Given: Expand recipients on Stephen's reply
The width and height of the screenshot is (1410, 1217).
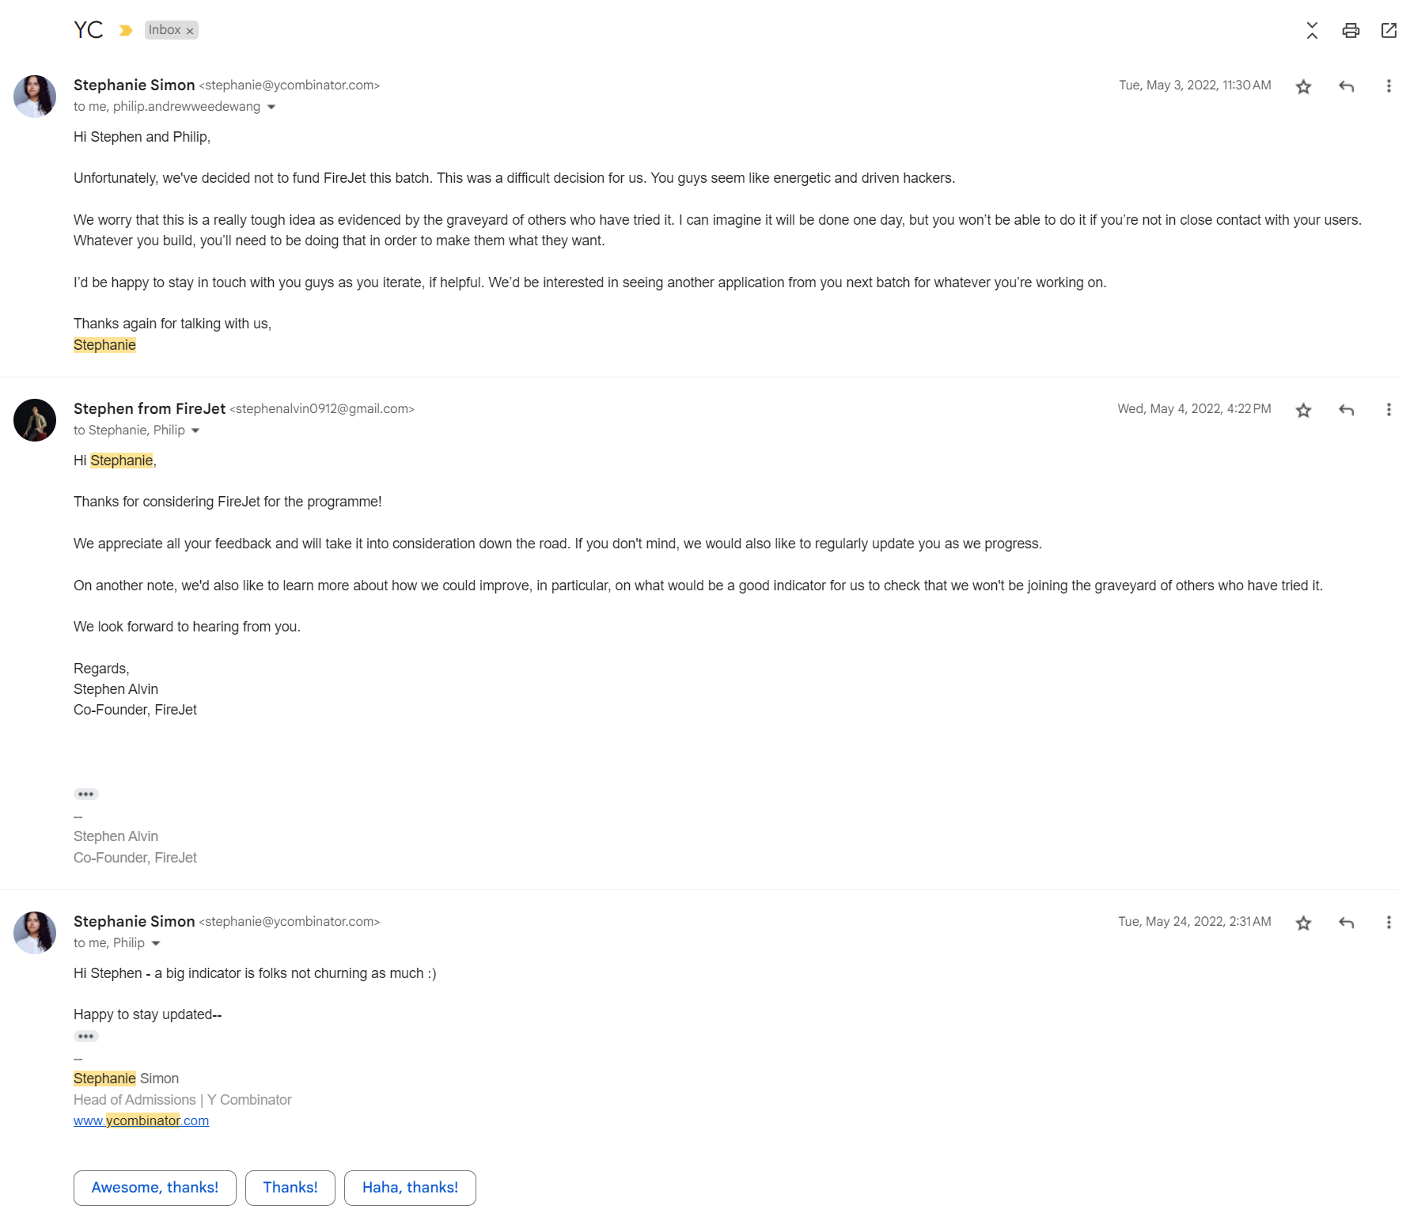Looking at the screenshot, I should pos(196,430).
